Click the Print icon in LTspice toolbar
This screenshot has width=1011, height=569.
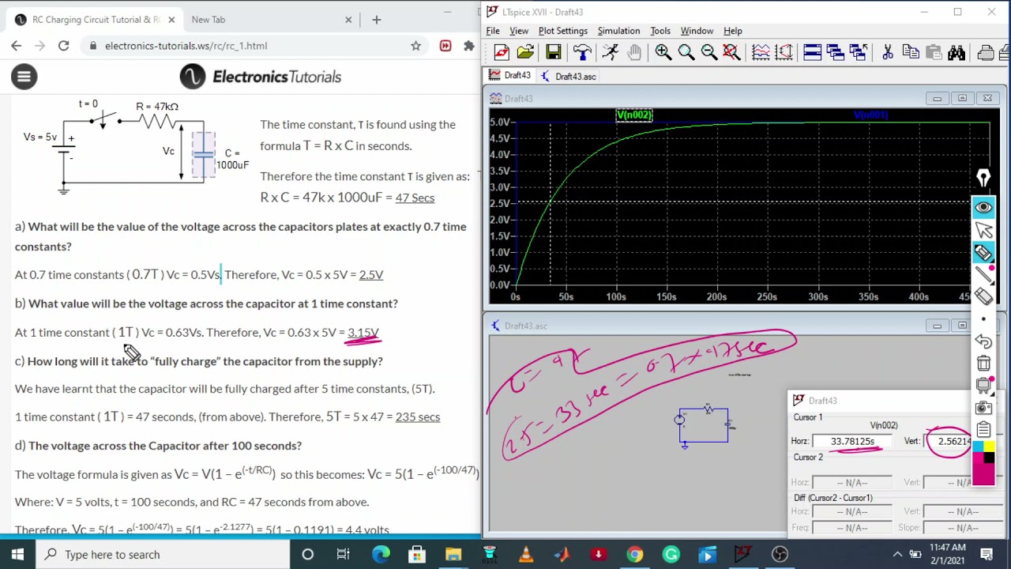tap(985, 52)
